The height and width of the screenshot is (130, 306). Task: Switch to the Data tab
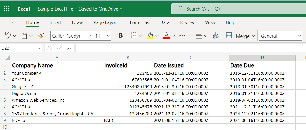click(165, 22)
